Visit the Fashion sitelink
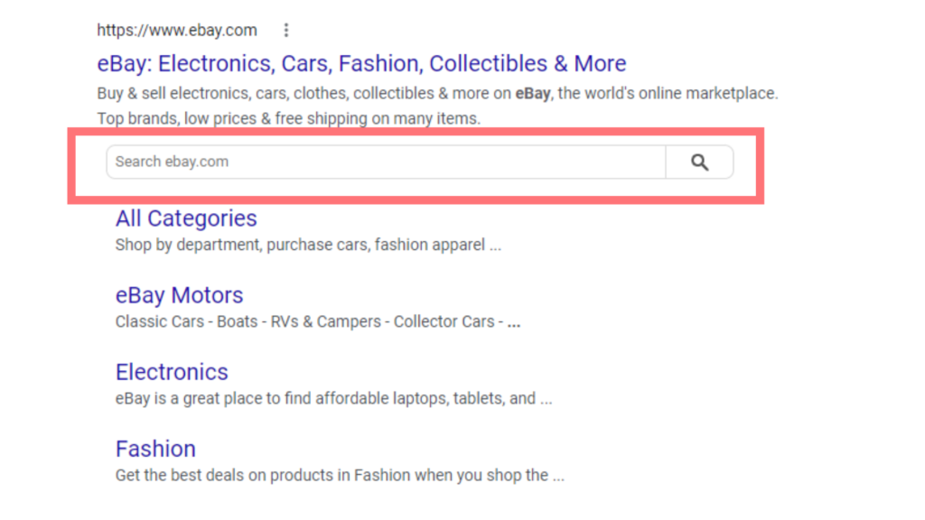The image size is (925, 520). pyautogui.click(x=155, y=449)
